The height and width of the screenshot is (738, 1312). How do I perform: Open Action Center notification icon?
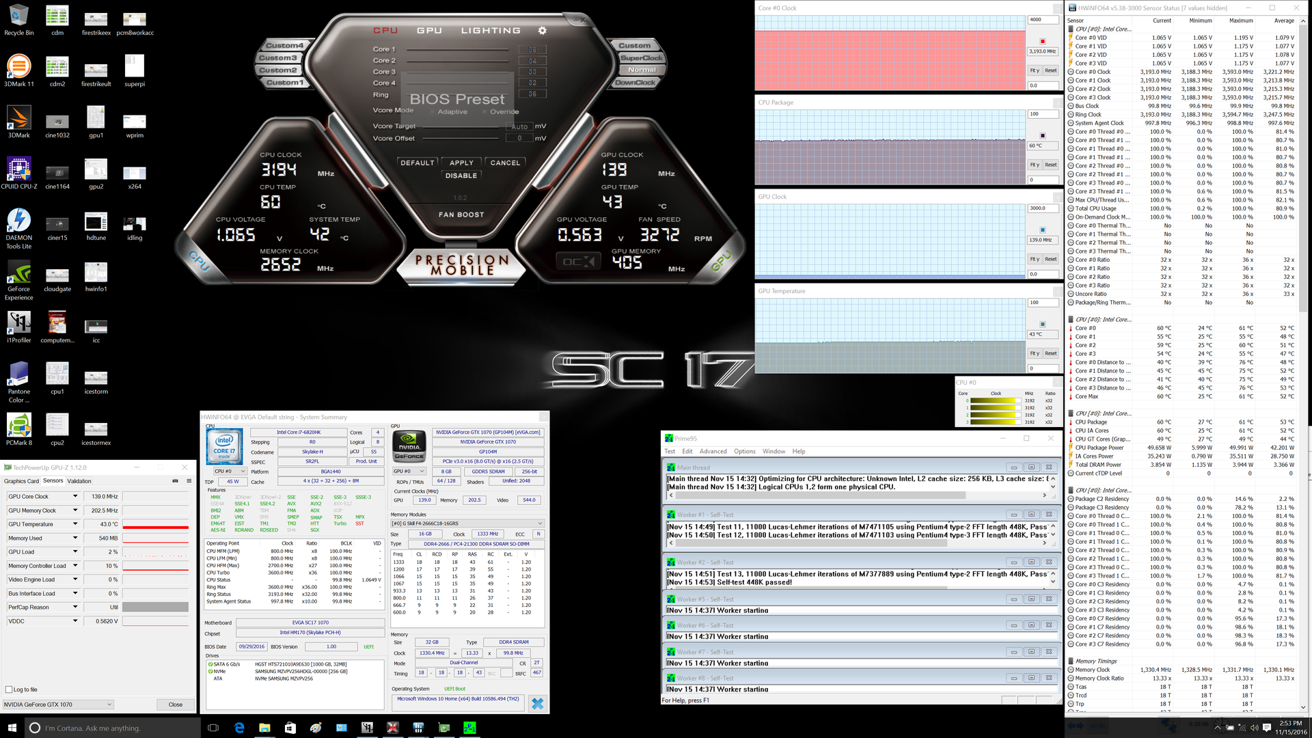(x=1266, y=728)
